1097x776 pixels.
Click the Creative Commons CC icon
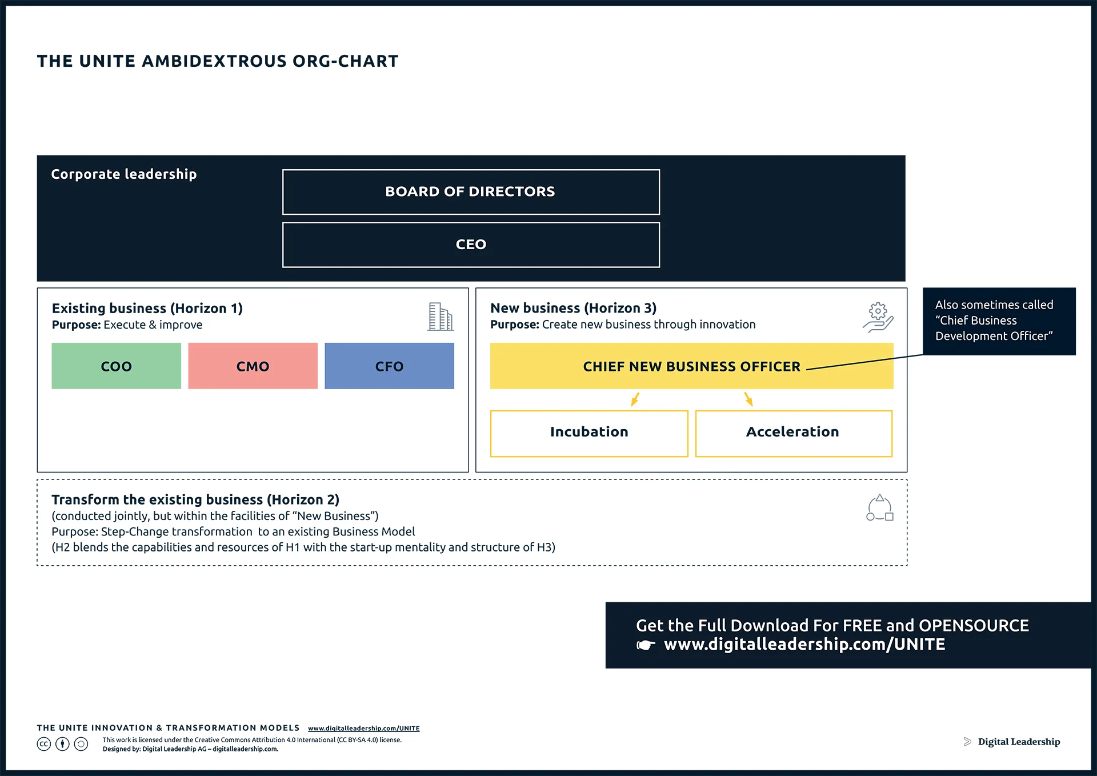(x=44, y=744)
